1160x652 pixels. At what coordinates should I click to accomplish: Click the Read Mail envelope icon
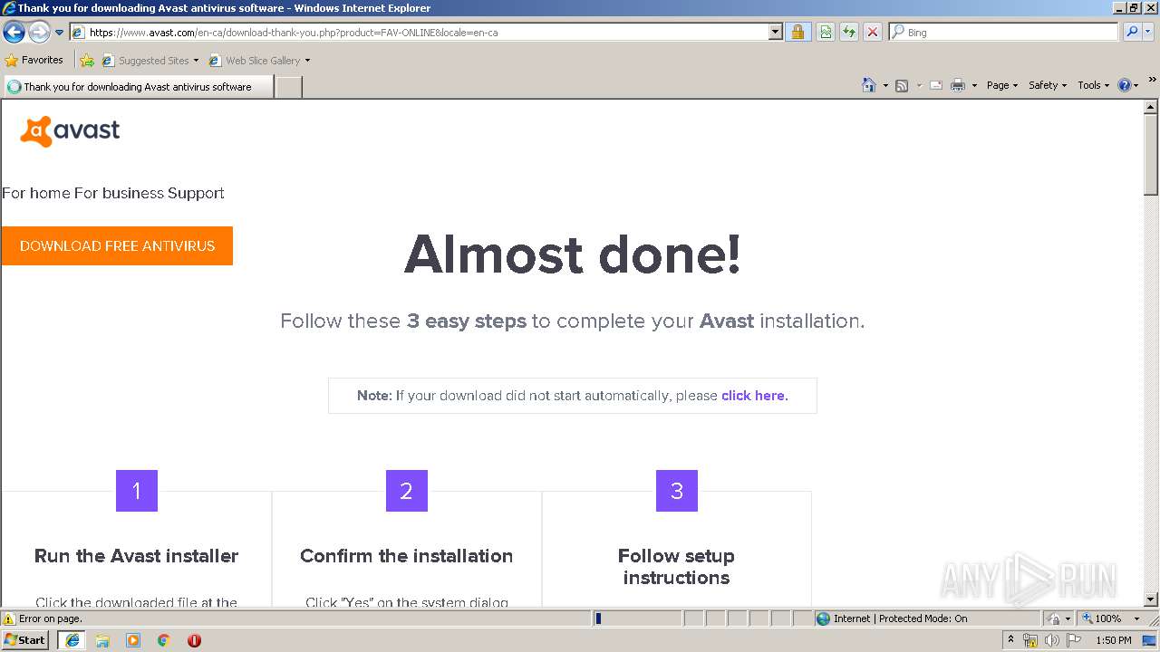[x=936, y=85]
